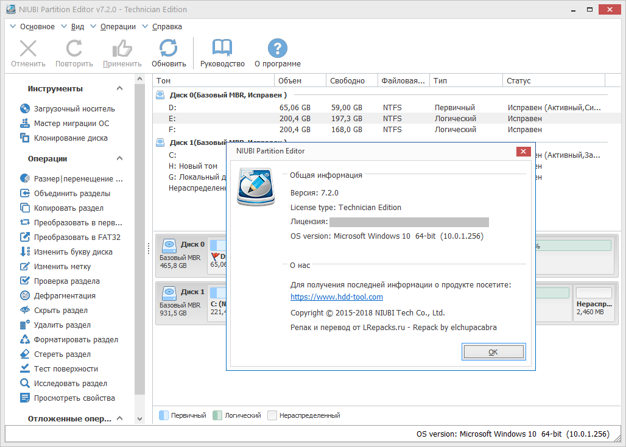The height and width of the screenshot is (447, 626).
Task: Launch Мастер миграции ОС wizard
Action: tap(71, 124)
